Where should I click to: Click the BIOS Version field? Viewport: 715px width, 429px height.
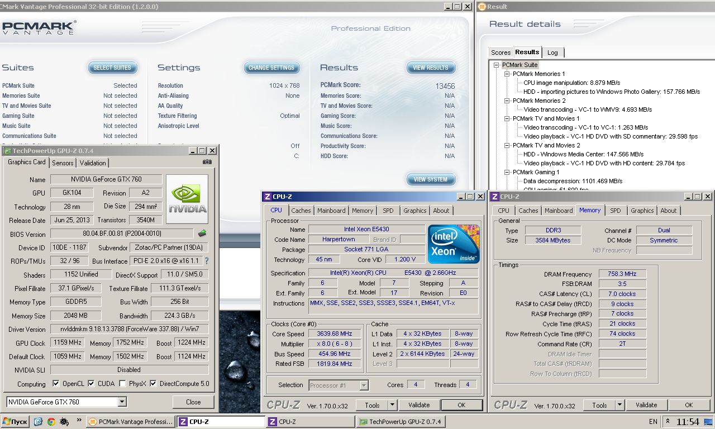[x=122, y=233]
